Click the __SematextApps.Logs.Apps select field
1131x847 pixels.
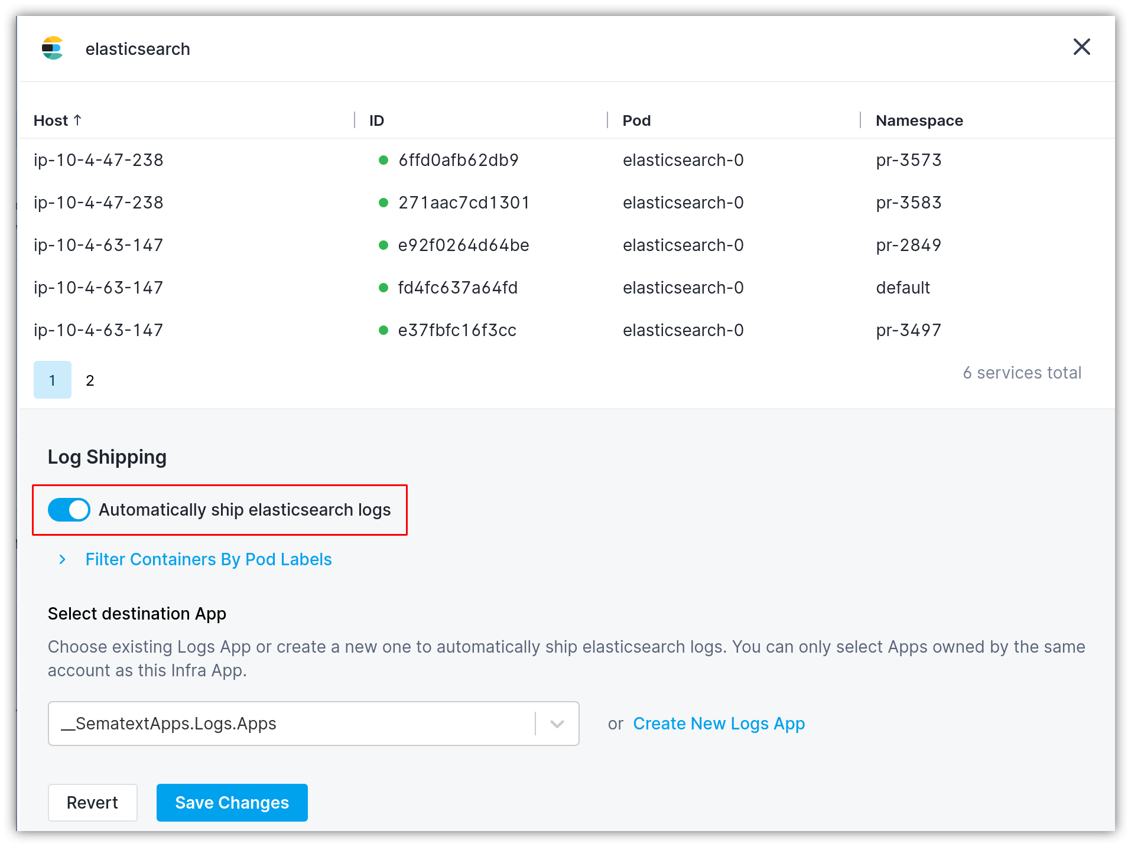(x=313, y=724)
